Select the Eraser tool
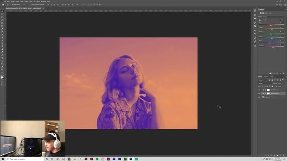The width and height of the screenshot is (287, 161). click(2, 43)
